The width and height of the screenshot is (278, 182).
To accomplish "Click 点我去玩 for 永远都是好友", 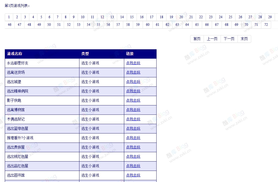I will click(133, 63).
